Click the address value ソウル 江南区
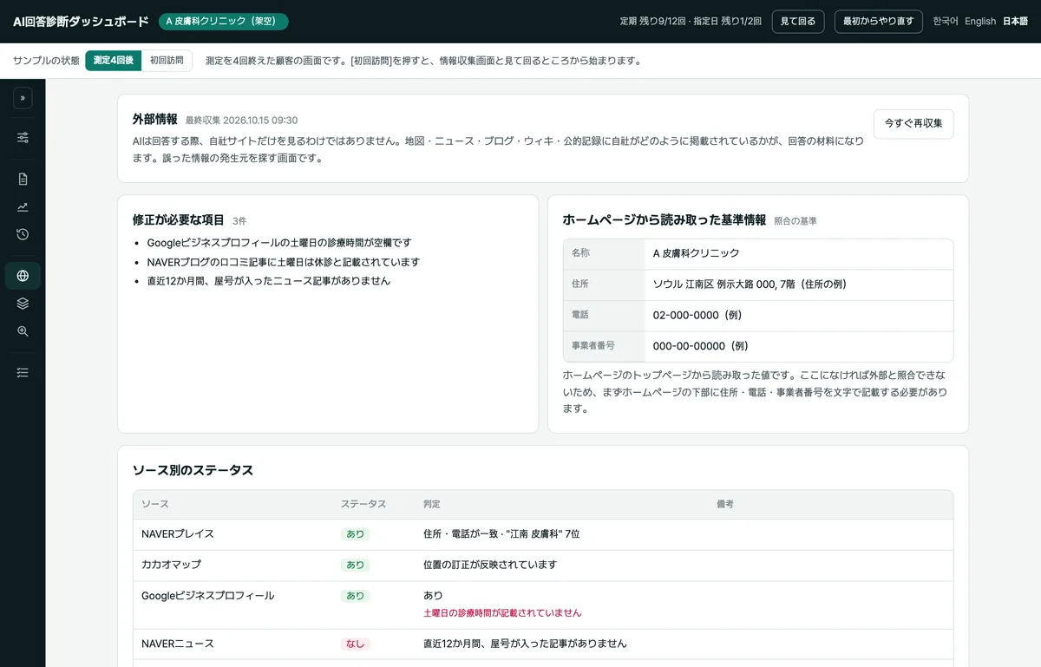The width and height of the screenshot is (1041, 667). coord(750,284)
